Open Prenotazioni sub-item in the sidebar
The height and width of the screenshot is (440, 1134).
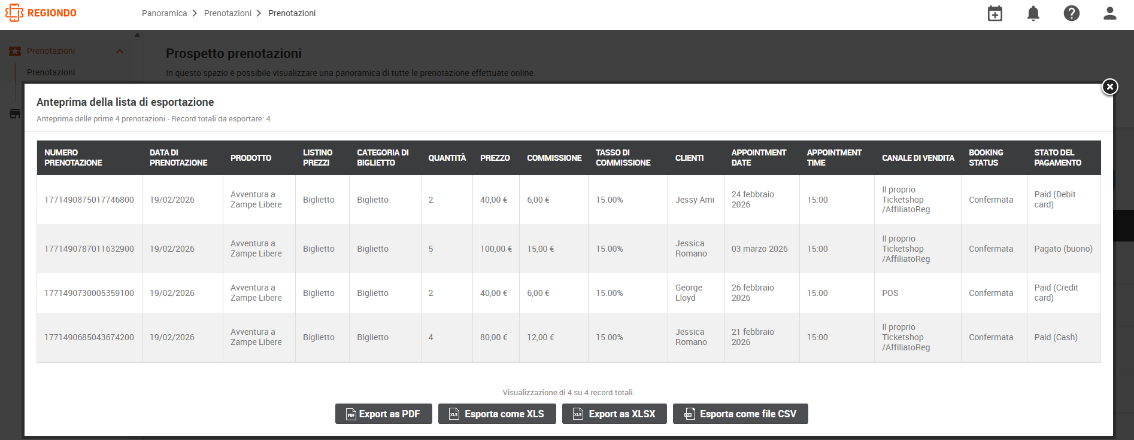pos(51,72)
